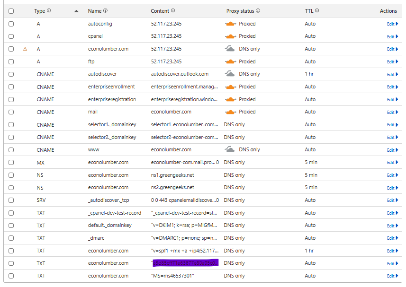Expand Edit for selector1._domainkey record
The image size is (406, 287).
(x=392, y=124)
